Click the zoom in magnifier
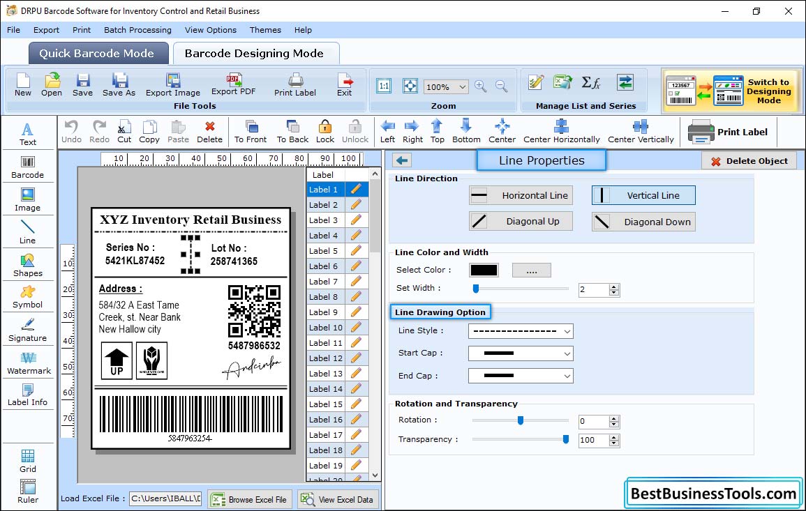 [481, 86]
